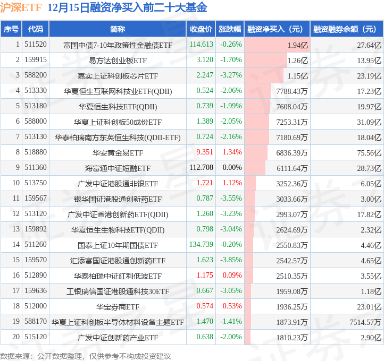Select 海富通中证短融ETF name
This screenshot has width=384, height=361.
(x=118, y=168)
